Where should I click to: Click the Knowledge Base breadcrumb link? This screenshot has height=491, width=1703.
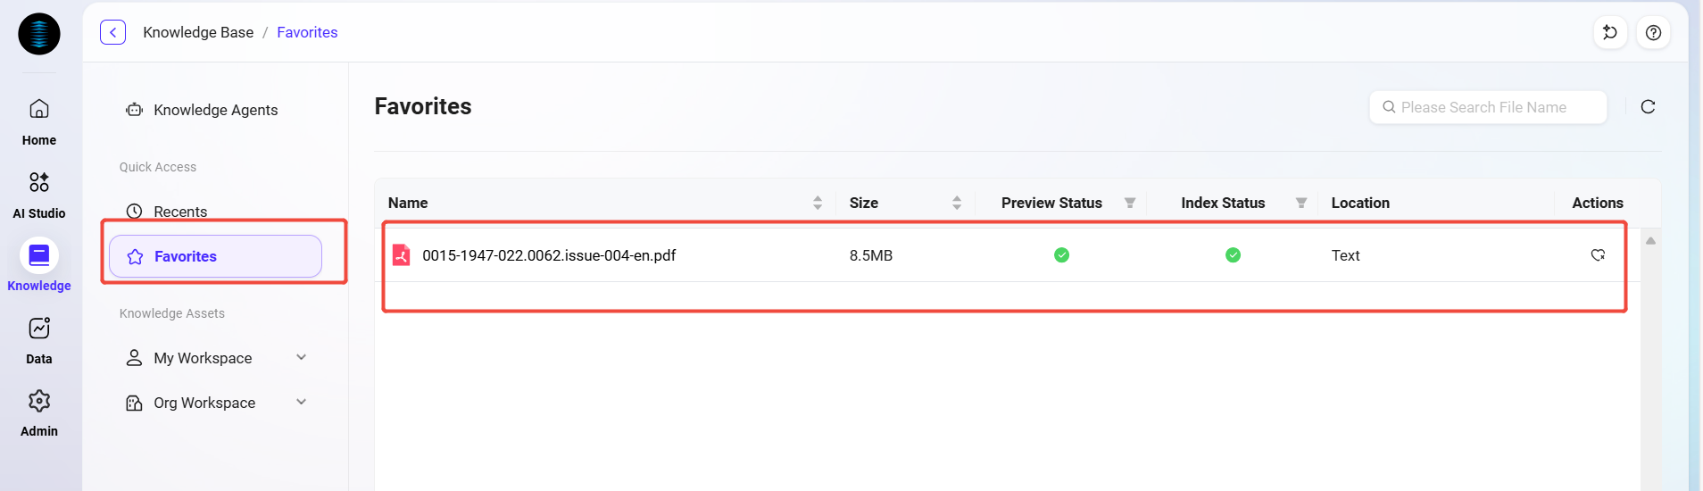(198, 32)
